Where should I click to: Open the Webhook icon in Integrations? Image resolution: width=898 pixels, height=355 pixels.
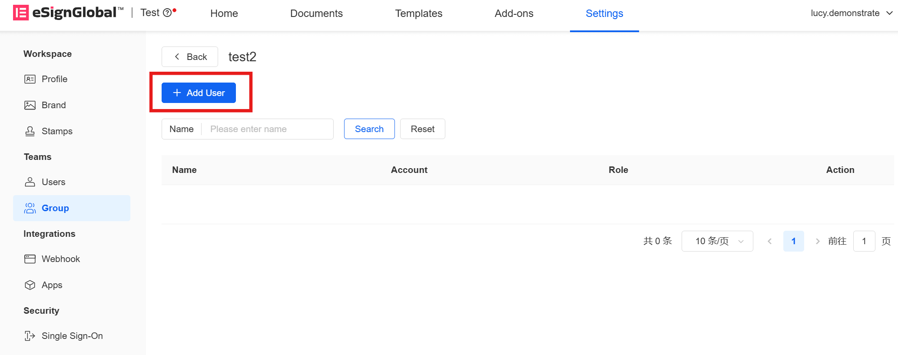tap(30, 259)
